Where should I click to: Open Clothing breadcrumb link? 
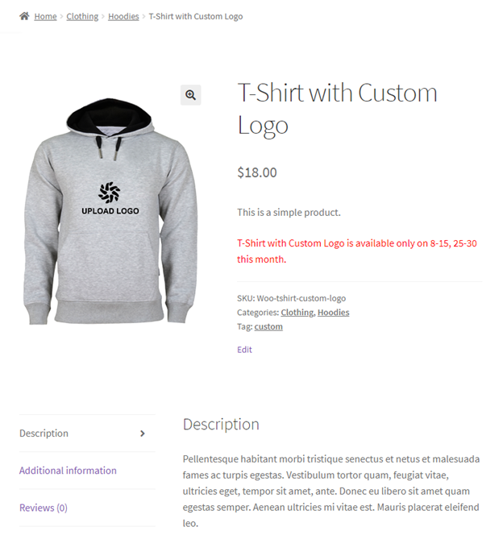tap(82, 16)
